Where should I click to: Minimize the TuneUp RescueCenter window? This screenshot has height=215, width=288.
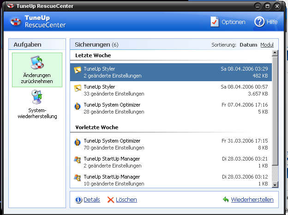[x=258, y=6]
